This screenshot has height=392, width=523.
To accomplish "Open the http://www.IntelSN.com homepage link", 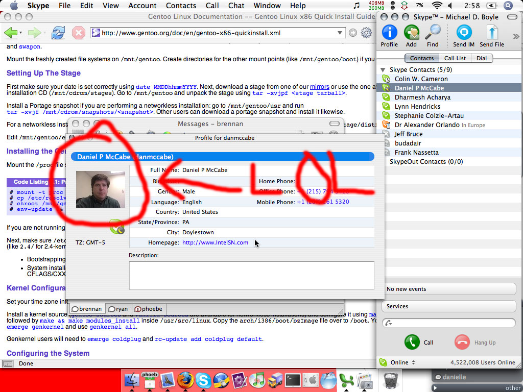I will click(x=215, y=242).
